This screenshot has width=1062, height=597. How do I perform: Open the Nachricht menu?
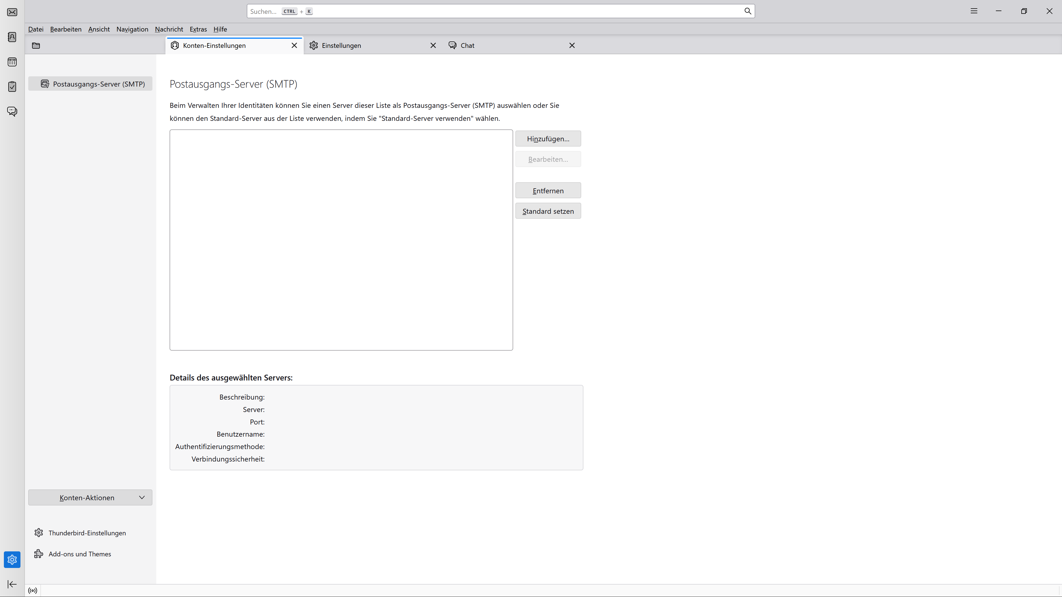pos(169,29)
